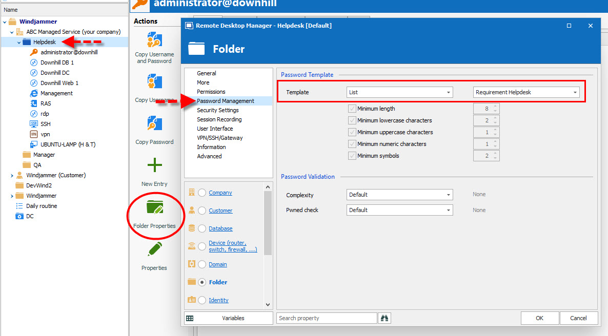Select the Customer radio button

point(202,211)
